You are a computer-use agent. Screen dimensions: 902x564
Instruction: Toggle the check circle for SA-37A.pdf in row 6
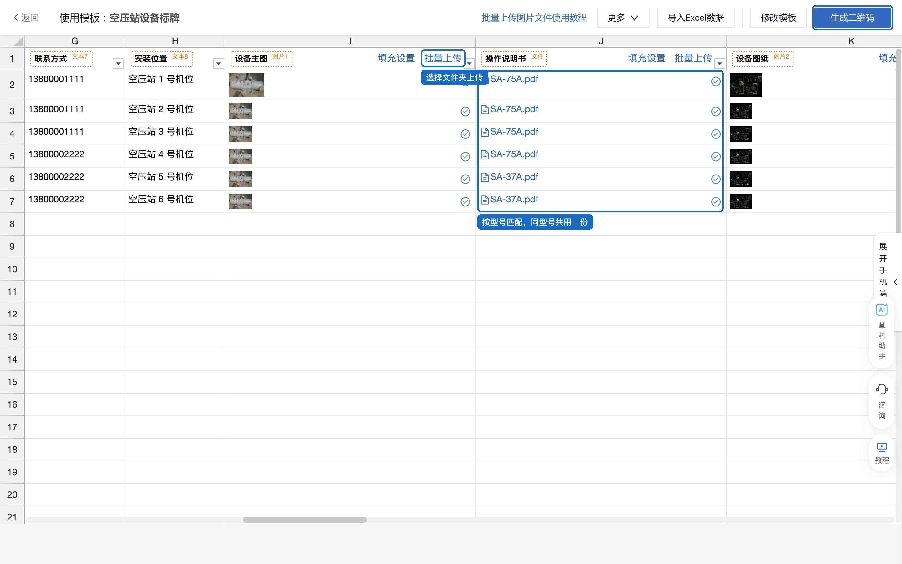point(716,179)
